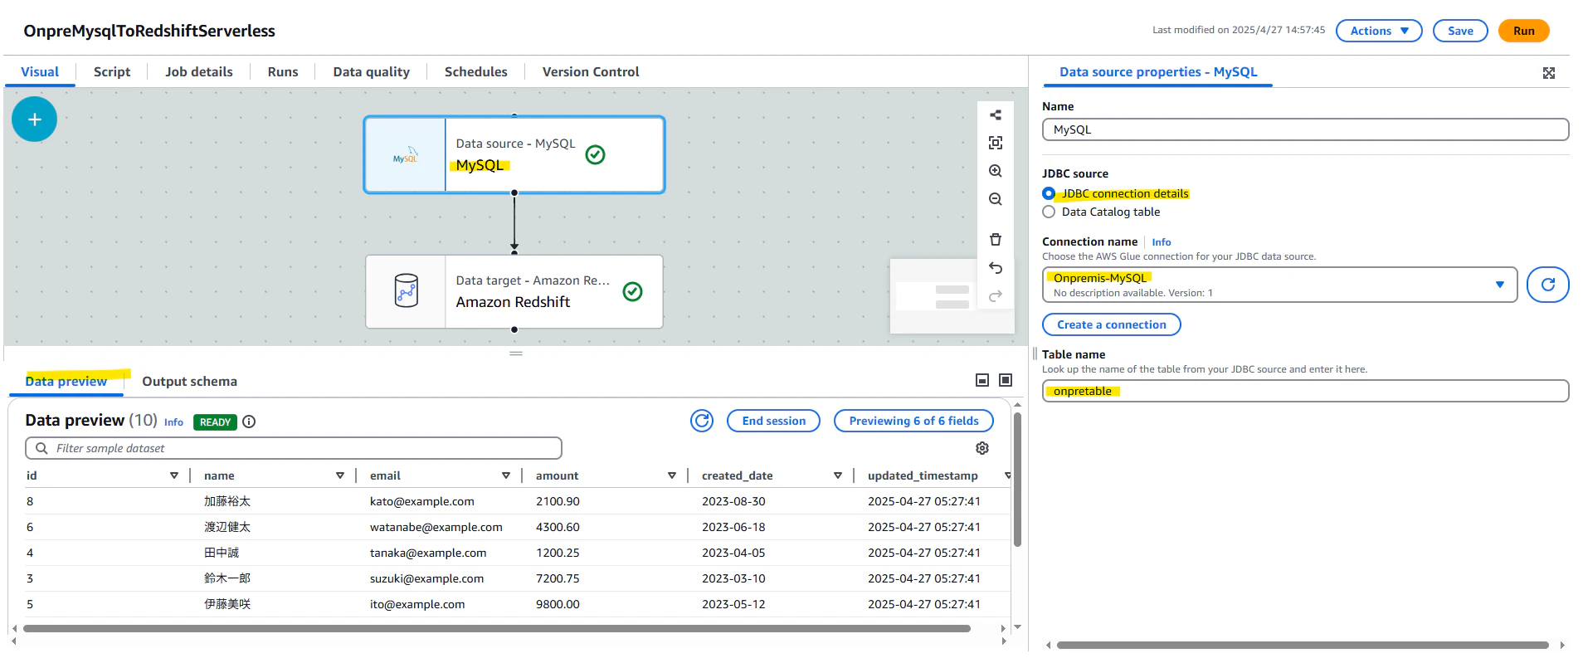Open the Job details tab

[199, 72]
